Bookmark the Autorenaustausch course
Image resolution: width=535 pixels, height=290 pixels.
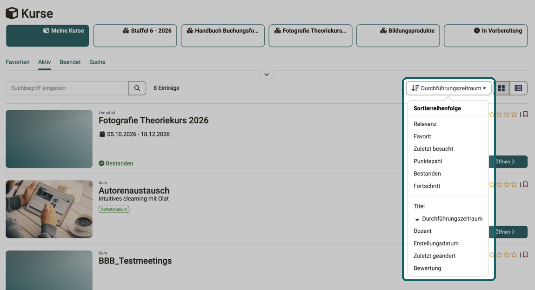(525, 184)
